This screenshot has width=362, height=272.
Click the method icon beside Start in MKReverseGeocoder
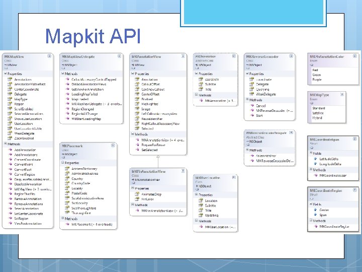click(252, 115)
